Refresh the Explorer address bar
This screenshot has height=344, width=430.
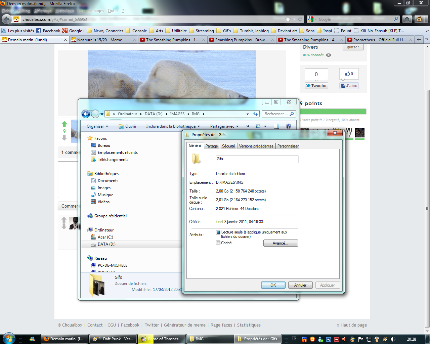pyautogui.click(x=255, y=114)
